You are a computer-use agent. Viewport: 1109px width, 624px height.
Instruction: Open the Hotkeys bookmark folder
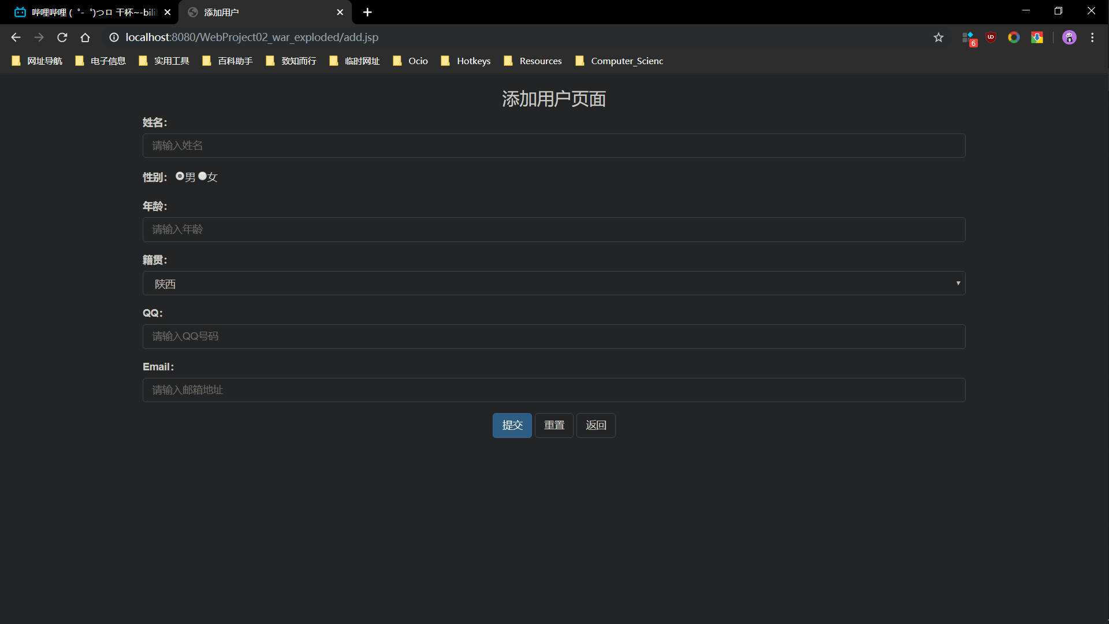pyautogui.click(x=466, y=61)
